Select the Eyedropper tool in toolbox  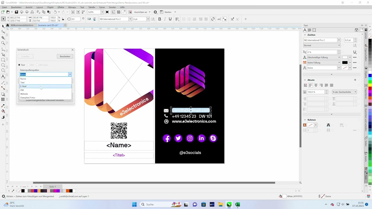[x=3, y=106]
